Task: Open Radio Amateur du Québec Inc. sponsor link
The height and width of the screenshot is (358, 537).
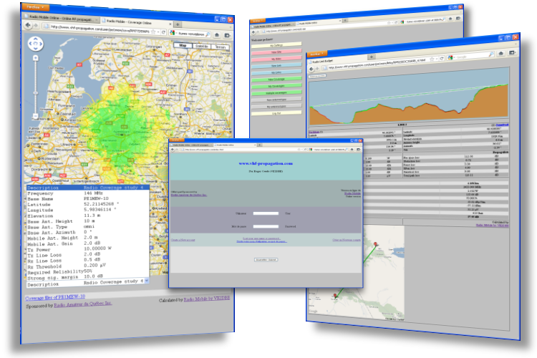Action: pos(83,304)
